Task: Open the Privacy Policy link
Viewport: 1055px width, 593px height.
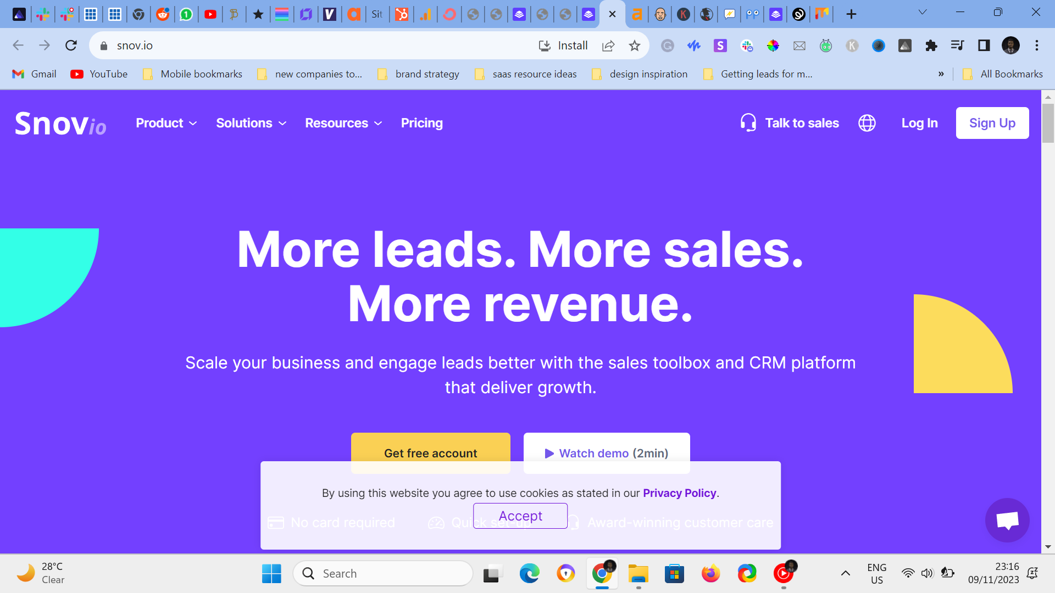Action: point(680,493)
